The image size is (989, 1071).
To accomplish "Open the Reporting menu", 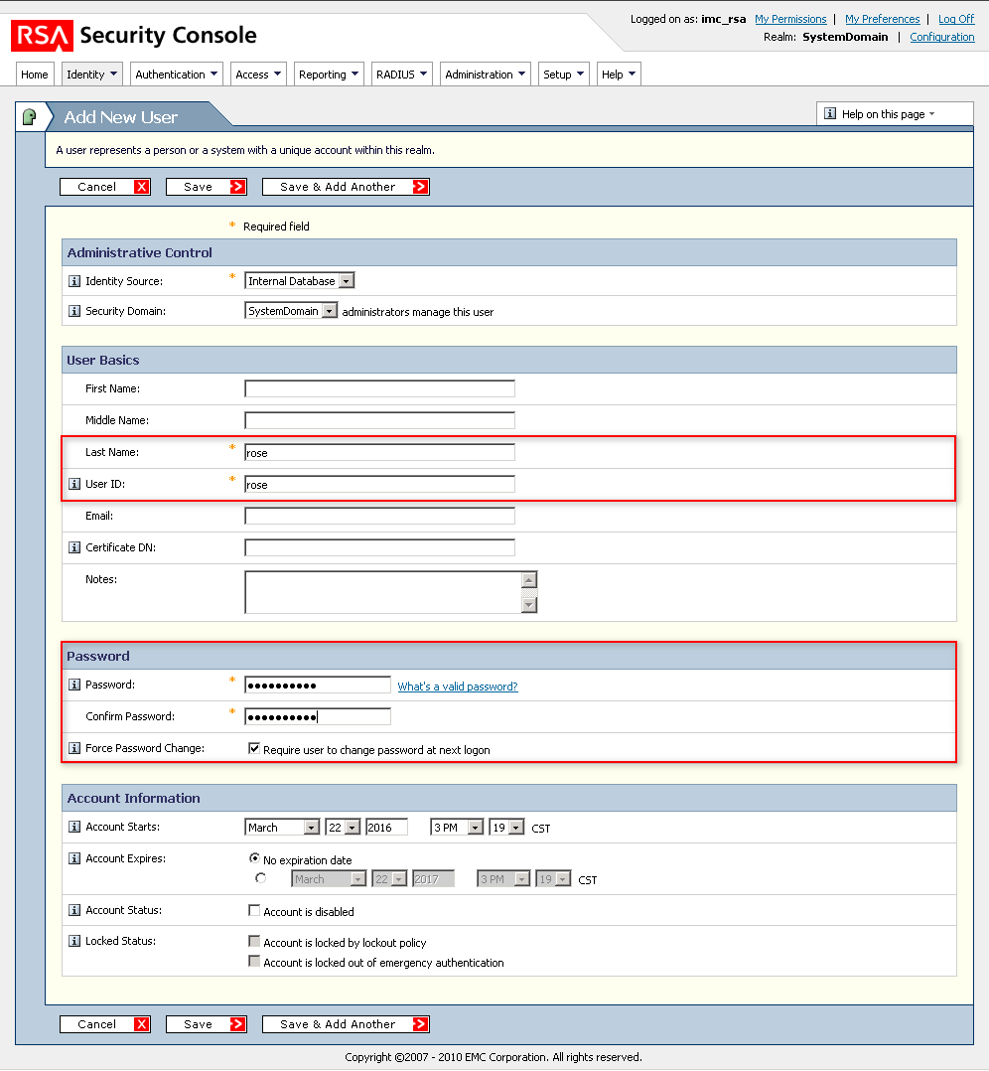I will (x=329, y=75).
